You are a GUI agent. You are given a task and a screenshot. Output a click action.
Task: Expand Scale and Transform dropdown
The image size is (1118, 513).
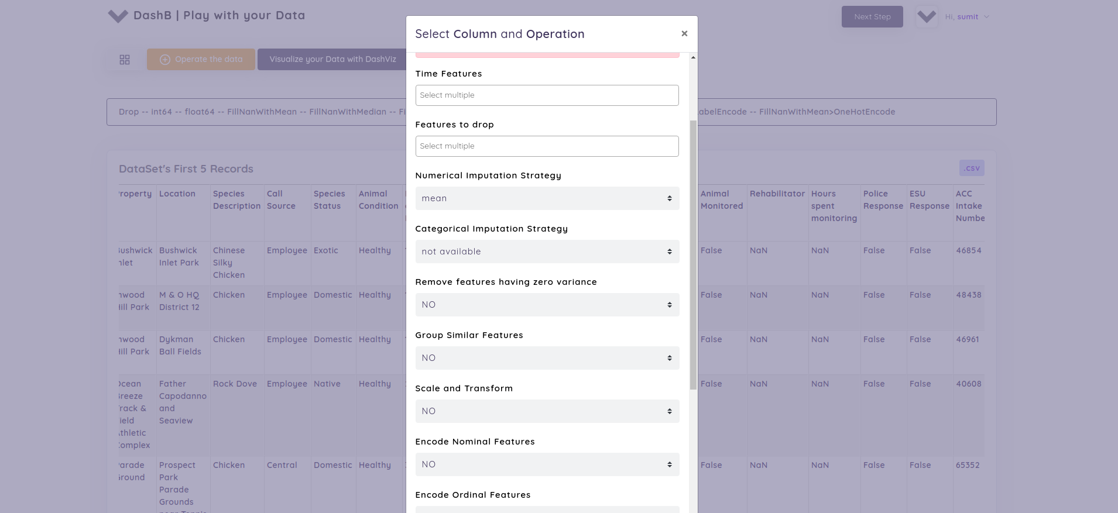click(547, 411)
